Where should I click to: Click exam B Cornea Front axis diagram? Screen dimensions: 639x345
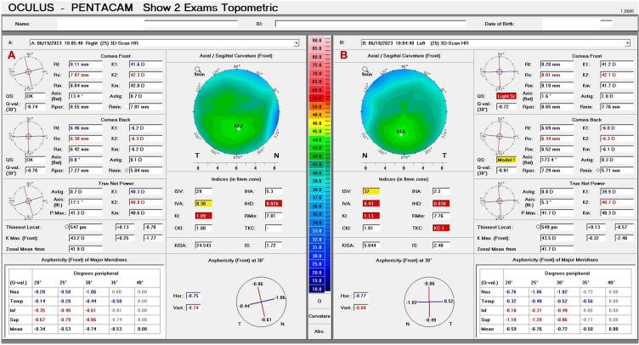500,71
